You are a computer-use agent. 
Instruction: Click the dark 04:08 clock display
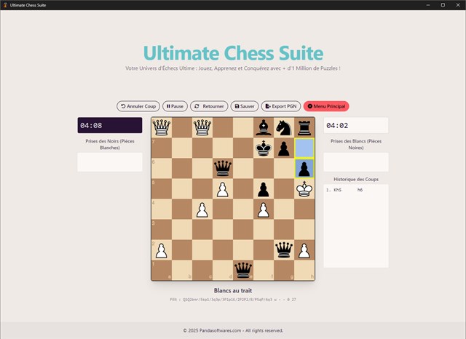110,125
